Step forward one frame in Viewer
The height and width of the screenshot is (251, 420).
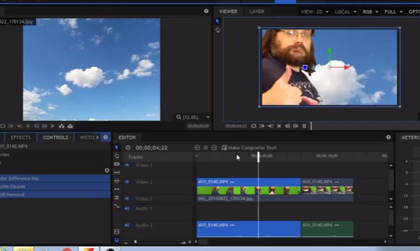click(x=296, y=126)
